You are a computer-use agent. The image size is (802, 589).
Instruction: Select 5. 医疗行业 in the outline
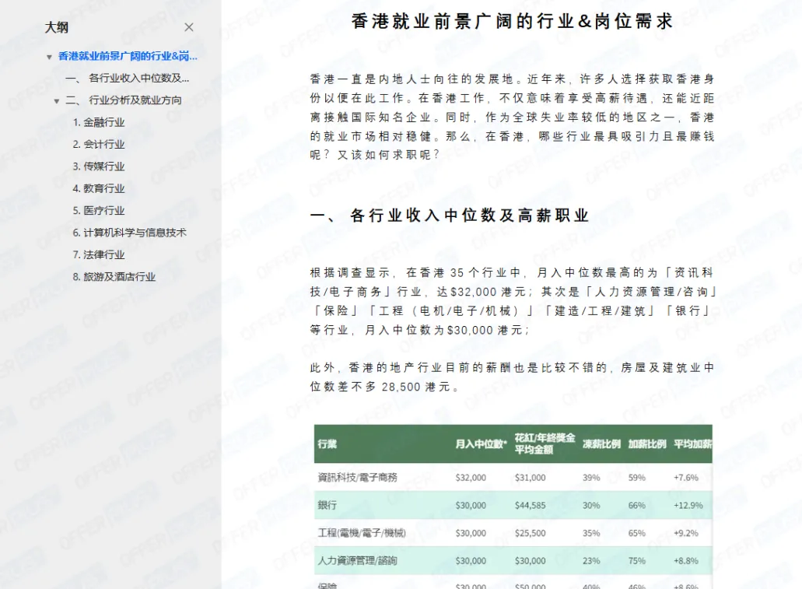tap(100, 210)
